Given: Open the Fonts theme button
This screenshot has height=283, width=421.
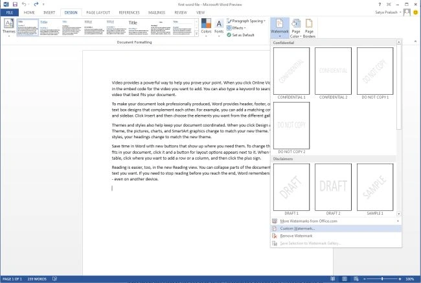Looking at the screenshot, I should pyautogui.click(x=219, y=27).
